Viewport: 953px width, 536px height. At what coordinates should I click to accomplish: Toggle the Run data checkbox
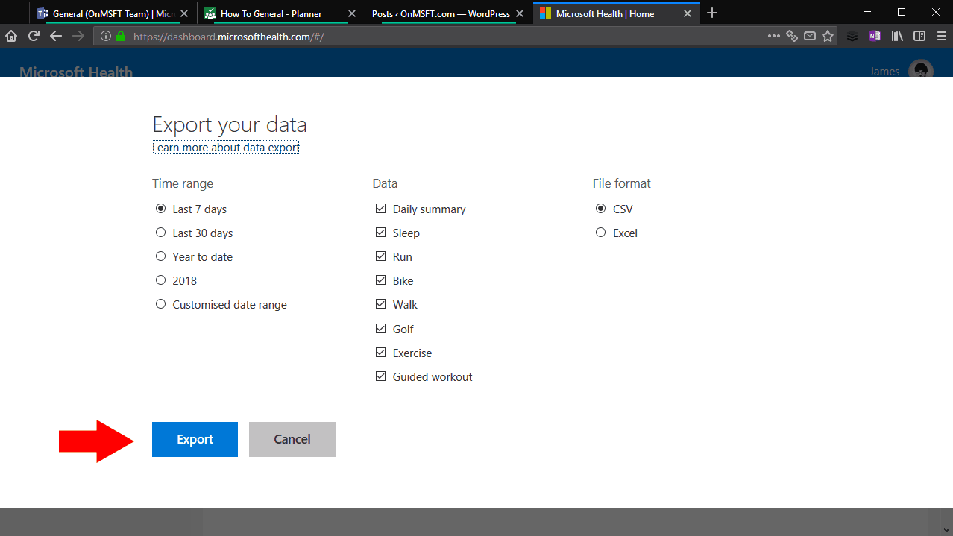click(381, 256)
